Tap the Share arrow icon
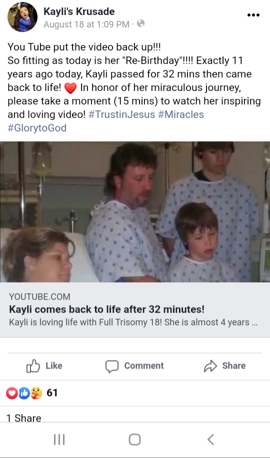The image size is (270, 458). [210, 366]
